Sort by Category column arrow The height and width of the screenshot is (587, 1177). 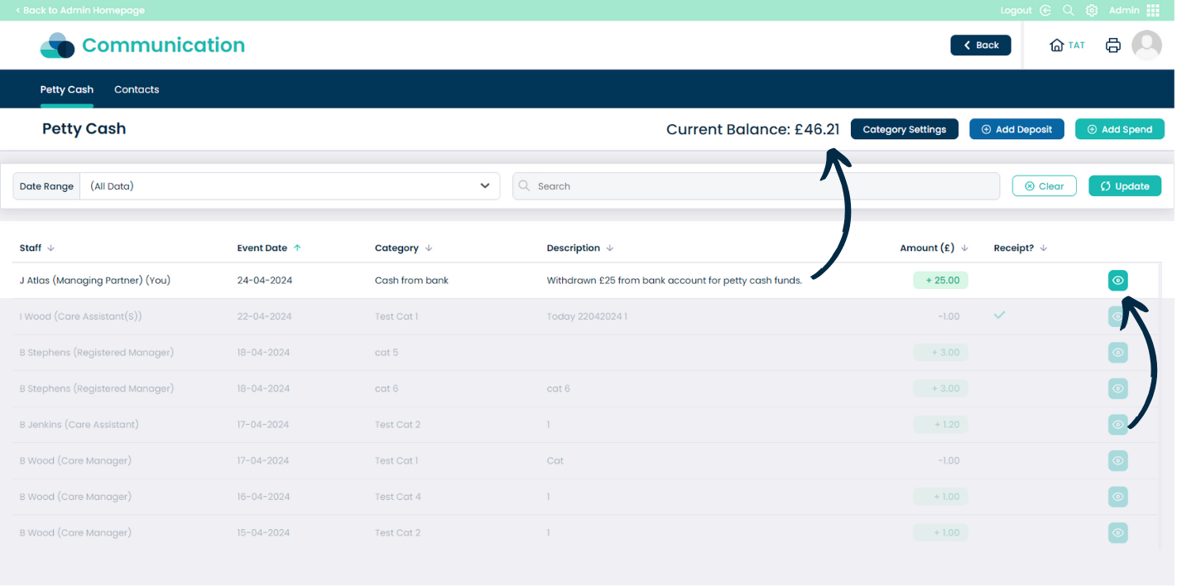[429, 248]
